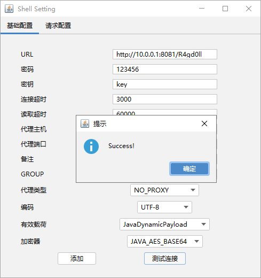
Task: Click the Java icon in the 提示 dialog title
Action: (x=85, y=123)
